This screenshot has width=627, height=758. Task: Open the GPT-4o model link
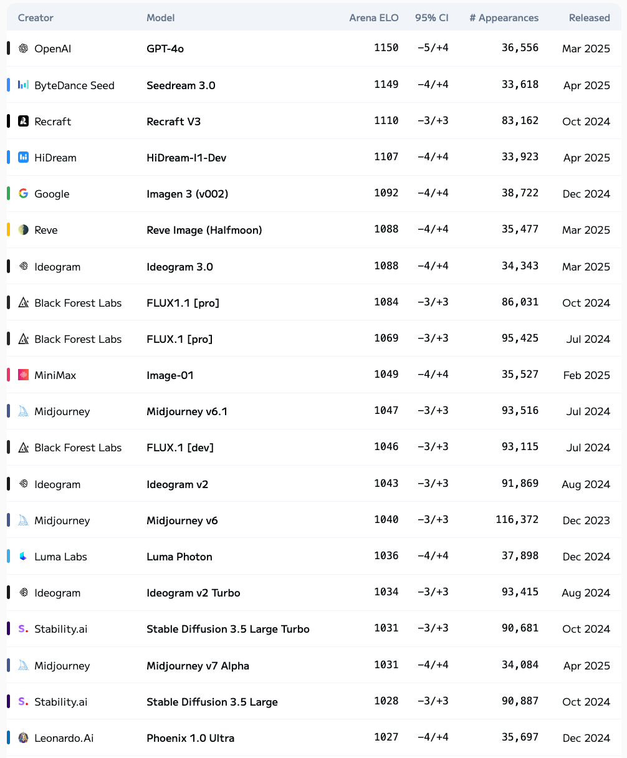point(165,48)
